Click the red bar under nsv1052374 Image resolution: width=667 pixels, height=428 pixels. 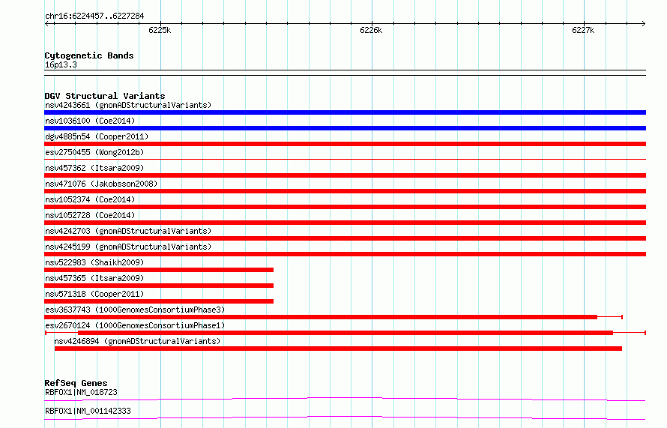tap(345, 207)
